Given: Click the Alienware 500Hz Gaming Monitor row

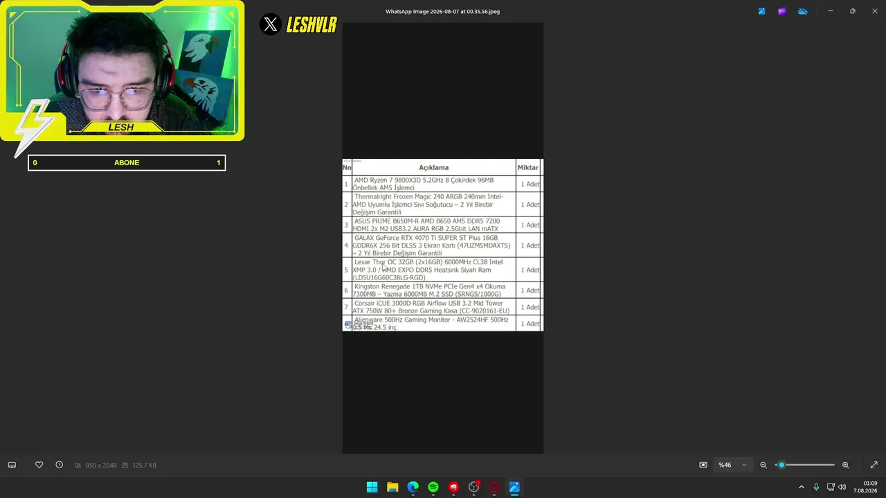Looking at the screenshot, I should (x=442, y=324).
